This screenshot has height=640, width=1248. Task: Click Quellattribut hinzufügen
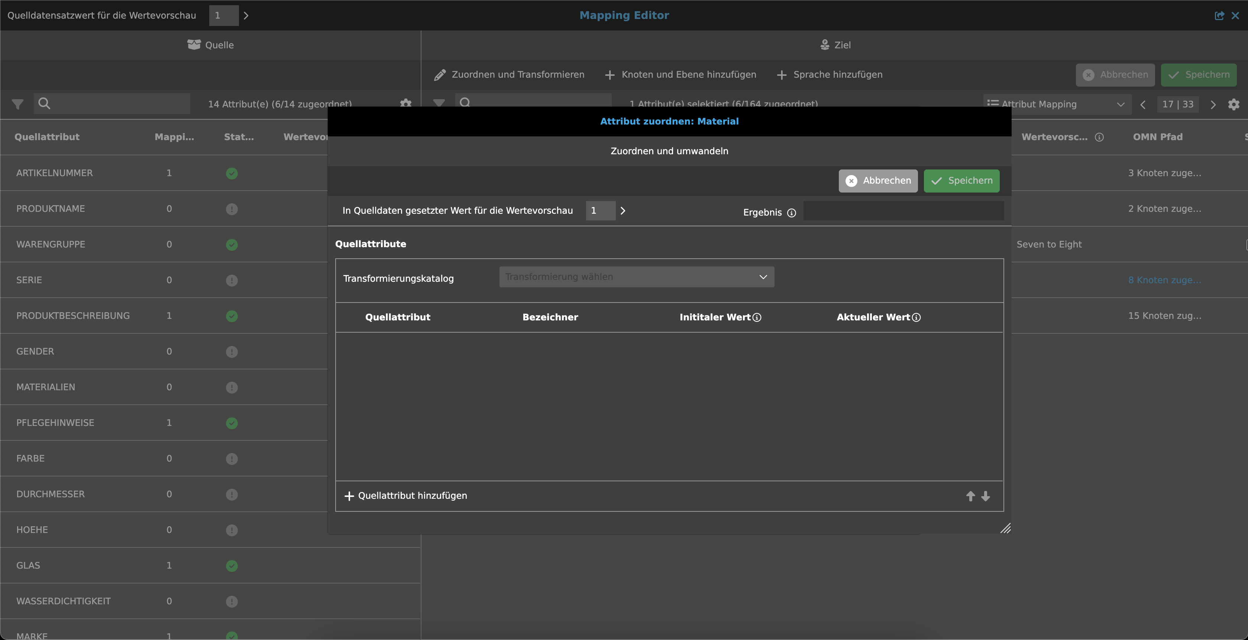coord(405,496)
